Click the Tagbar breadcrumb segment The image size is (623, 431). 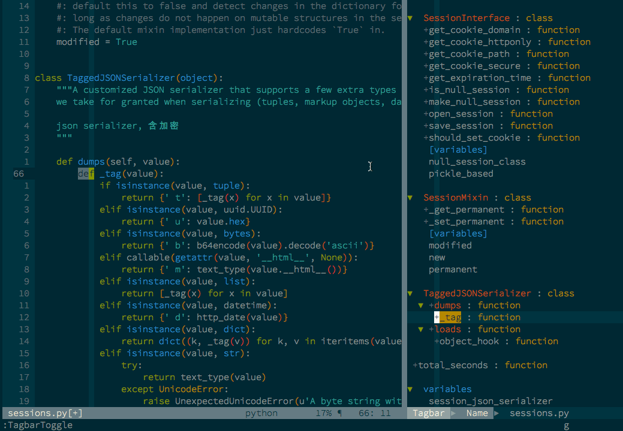pyautogui.click(x=428, y=412)
